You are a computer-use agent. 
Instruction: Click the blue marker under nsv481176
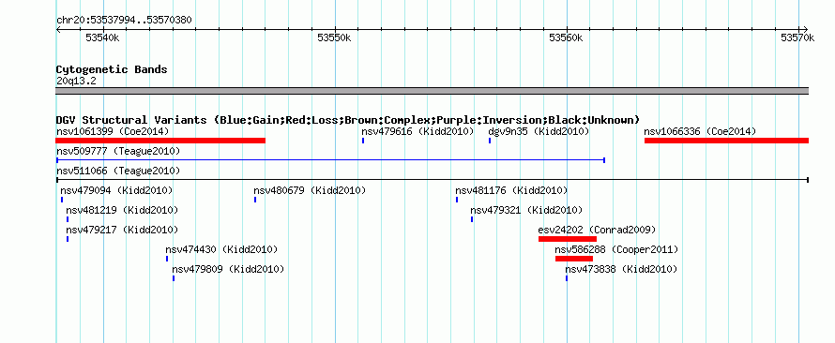[457, 200]
